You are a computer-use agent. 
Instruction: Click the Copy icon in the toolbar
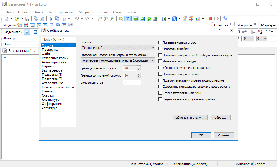(x=57, y=18)
